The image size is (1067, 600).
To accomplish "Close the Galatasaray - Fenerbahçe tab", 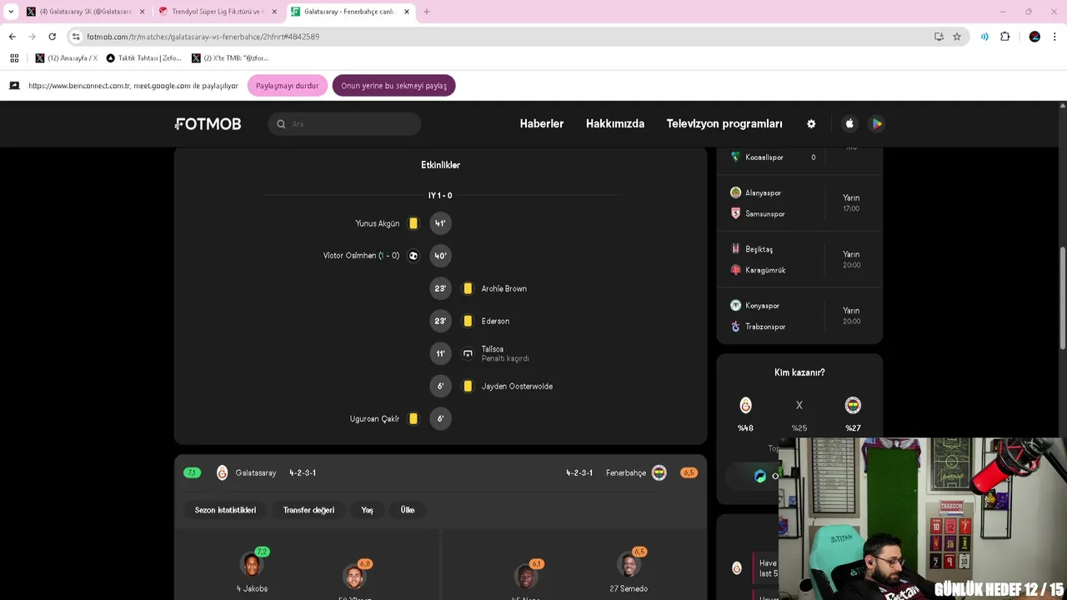I will tap(407, 12).
